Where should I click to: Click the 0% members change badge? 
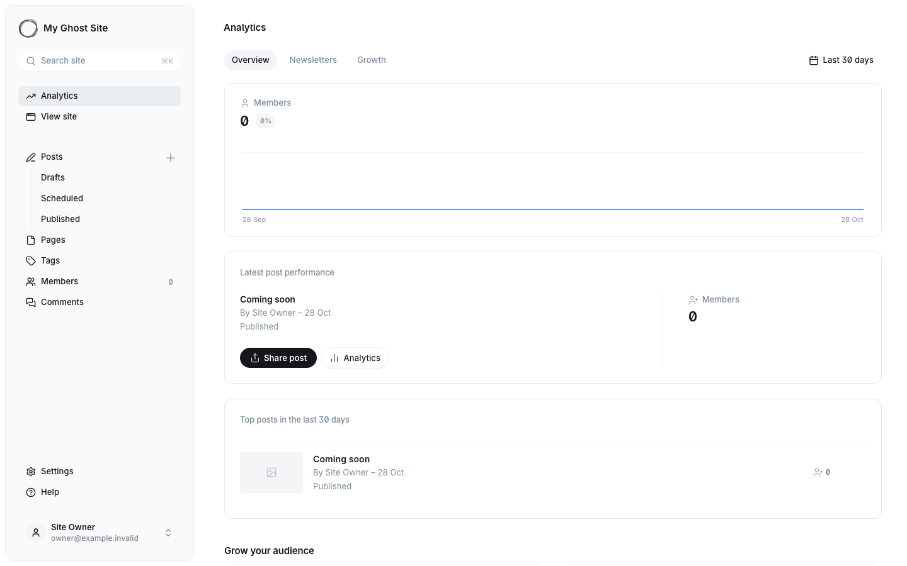[266, 121]
